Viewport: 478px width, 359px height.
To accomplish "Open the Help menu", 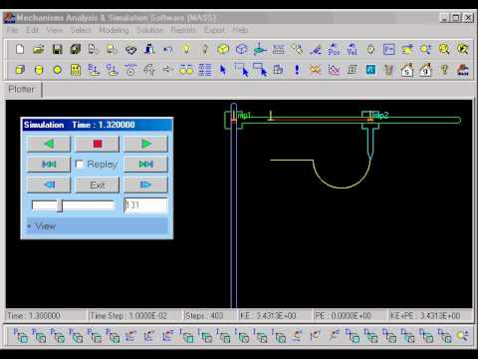I will (x=240, y=30).
